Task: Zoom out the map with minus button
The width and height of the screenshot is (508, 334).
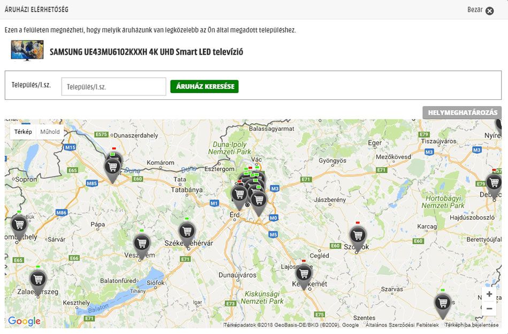Action: tap(489, 308)
